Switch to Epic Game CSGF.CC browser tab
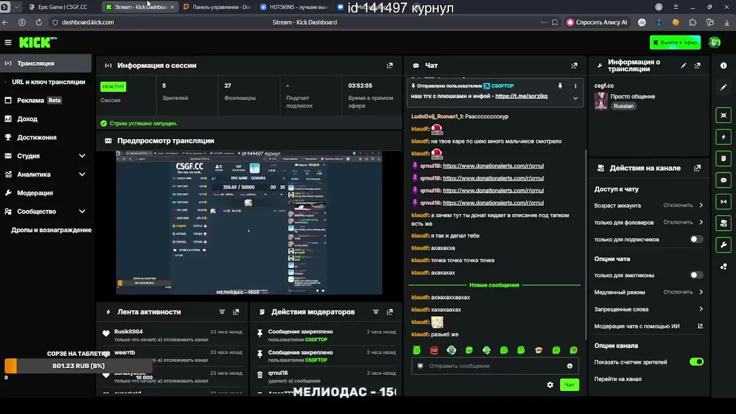The image size is (736, 414). [62, 7]
